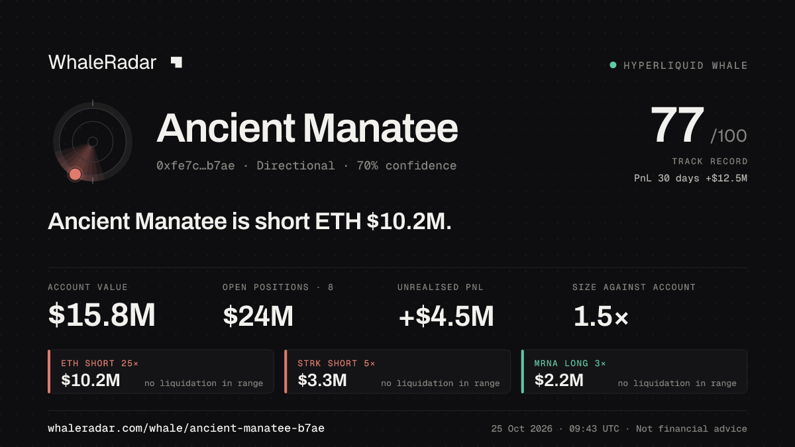Open the ETH SHORT 25× position card
Image resolution: width=795 pixels, height=447 pixels.
[161, 372]
